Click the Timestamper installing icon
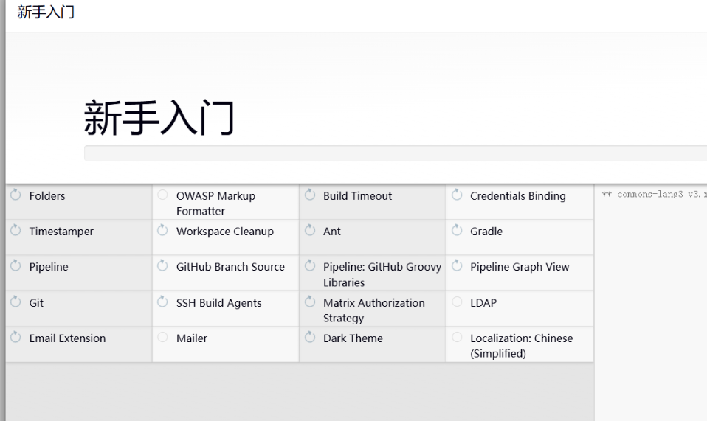707x421 pixels. [15, 230]
